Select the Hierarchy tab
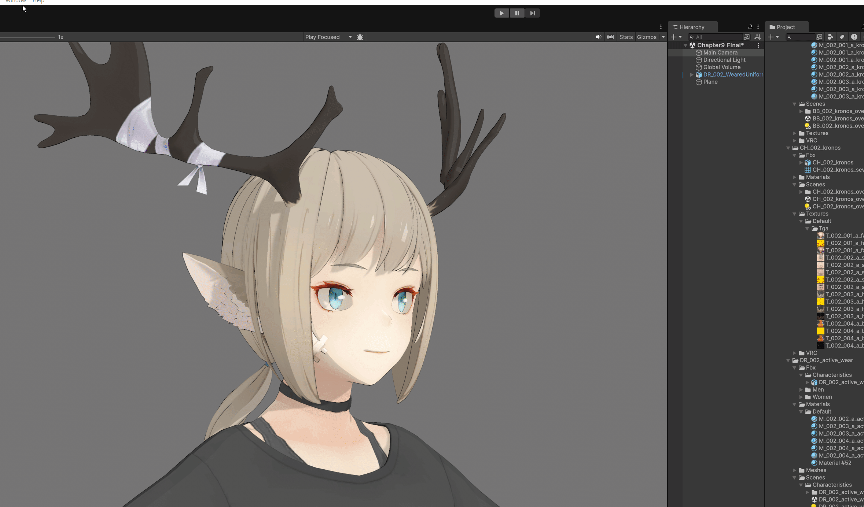The height and width of the screenshot is (507, 864). [x=691, y=27]
